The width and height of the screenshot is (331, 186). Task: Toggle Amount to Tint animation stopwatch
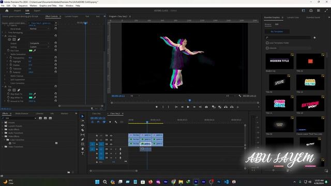click(8, 101)
